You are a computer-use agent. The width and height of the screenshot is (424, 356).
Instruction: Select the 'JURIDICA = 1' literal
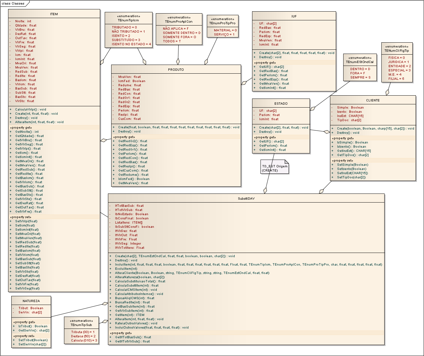[x=398, y=62]
